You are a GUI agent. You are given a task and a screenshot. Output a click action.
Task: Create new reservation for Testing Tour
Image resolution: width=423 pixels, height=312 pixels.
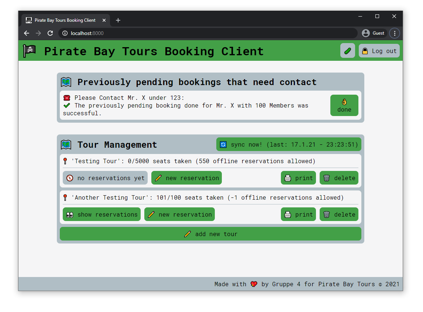coord(186,178)
